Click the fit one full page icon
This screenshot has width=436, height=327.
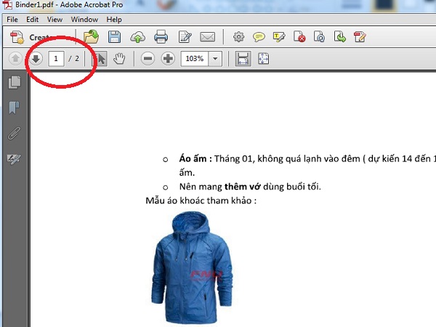(x=263, y=59)
